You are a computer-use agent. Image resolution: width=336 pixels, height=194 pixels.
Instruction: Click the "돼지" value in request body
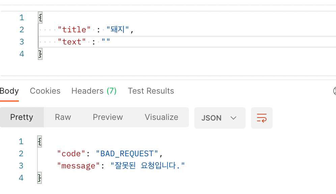pyautogui.click(x=118, y=30)
